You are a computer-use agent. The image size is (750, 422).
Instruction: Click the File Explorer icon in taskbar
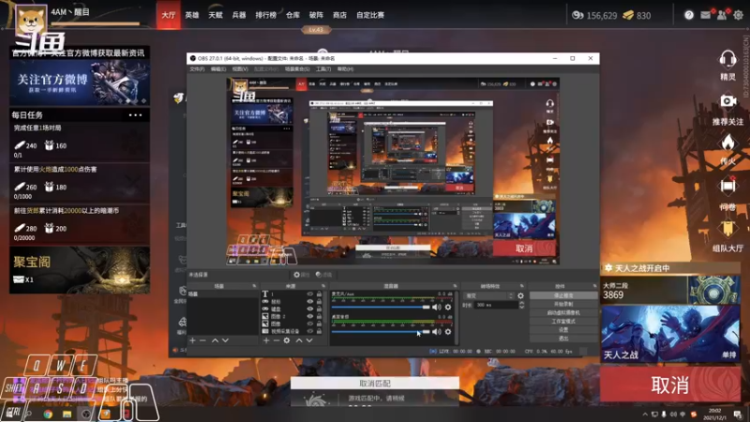click(x=67, y=414)
